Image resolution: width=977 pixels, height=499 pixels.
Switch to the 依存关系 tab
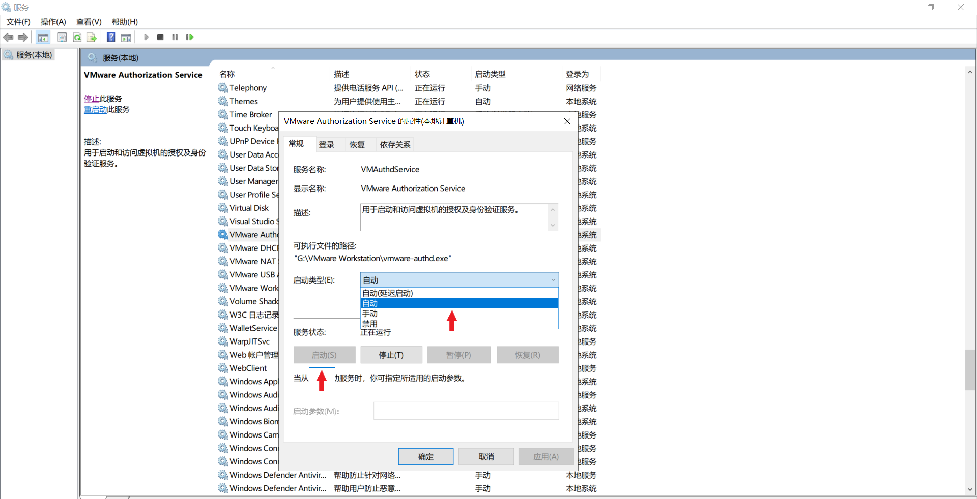(x=395, y=145)
